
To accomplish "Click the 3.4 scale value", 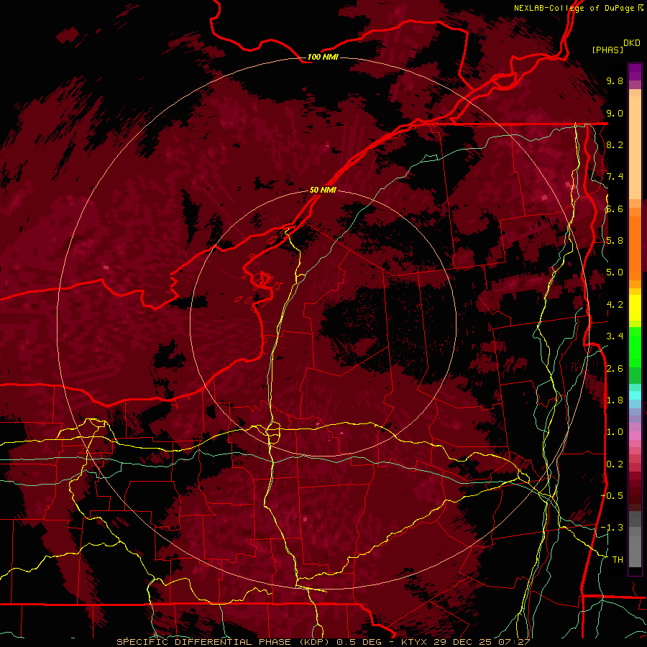I will [615, 336].
